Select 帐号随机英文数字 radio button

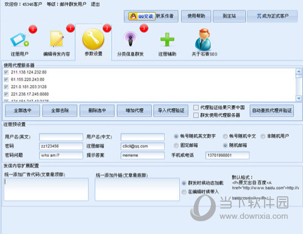[x=176, y=136]
